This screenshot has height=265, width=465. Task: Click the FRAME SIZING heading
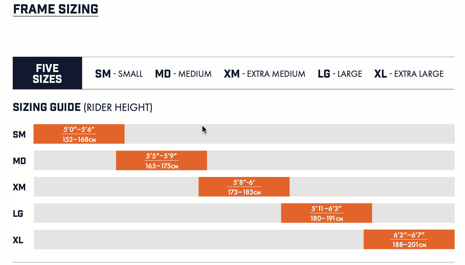(x=56, y=9)
